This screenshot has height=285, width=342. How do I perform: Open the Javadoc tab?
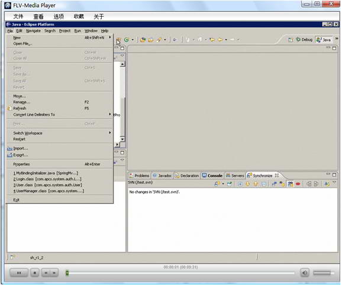pos(162,176)
